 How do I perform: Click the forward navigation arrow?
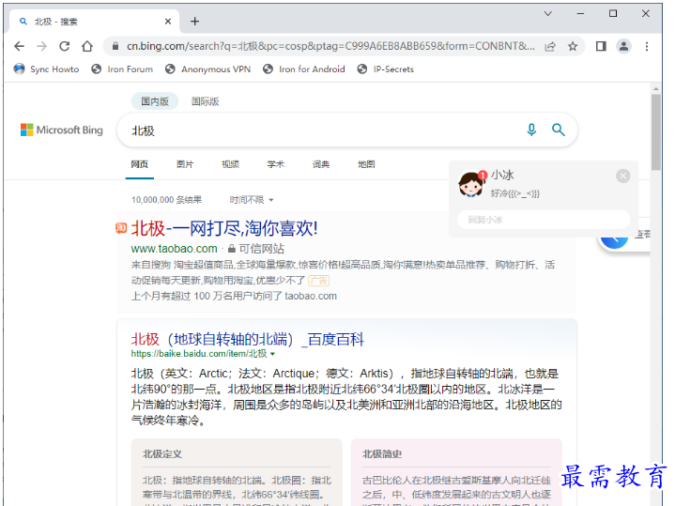click(41, 46)
